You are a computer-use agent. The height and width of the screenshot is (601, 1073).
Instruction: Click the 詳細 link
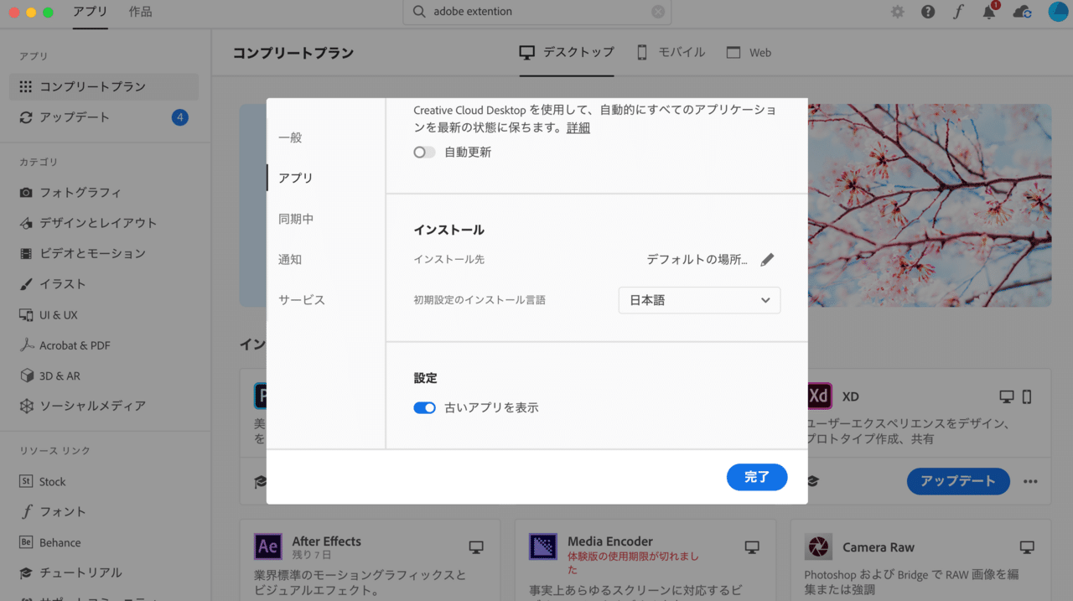[x=578, y=128]
